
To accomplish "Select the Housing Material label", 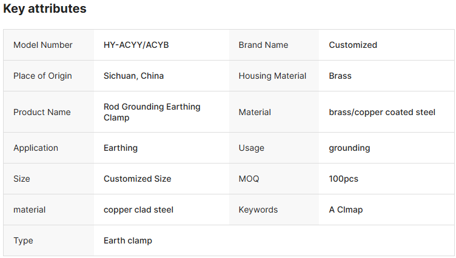I will (272, 76).
